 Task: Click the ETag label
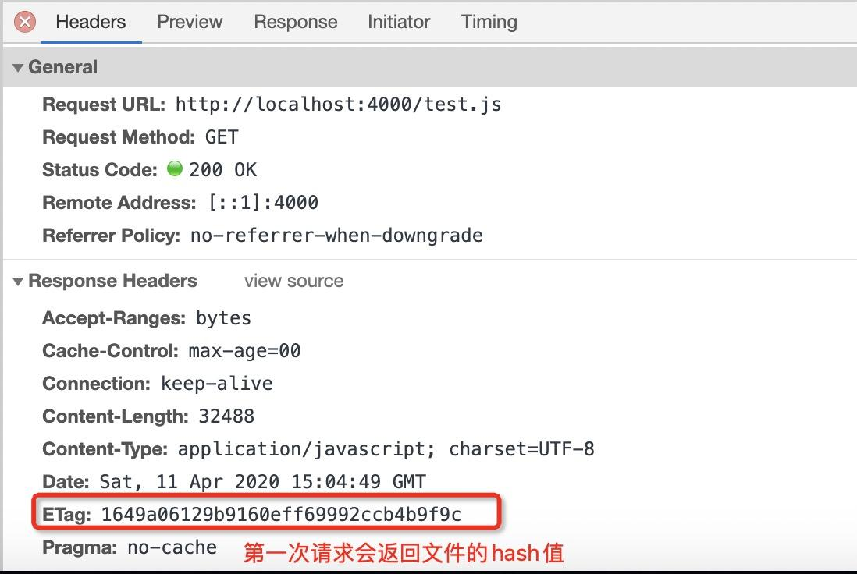[x=66, y=515]
